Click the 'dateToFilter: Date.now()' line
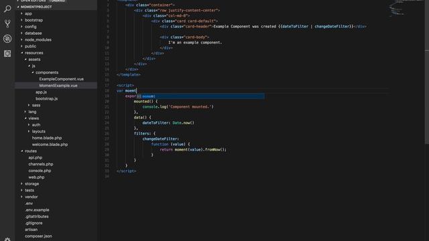This screenshot has height=241, width=429. (168, 123)
